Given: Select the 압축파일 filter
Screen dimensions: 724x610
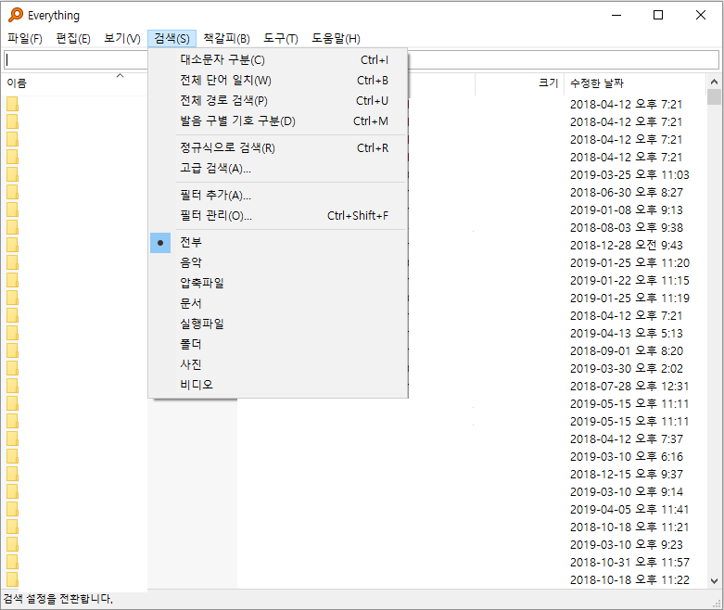Looking at the screenshot, I should click(278, 283).
